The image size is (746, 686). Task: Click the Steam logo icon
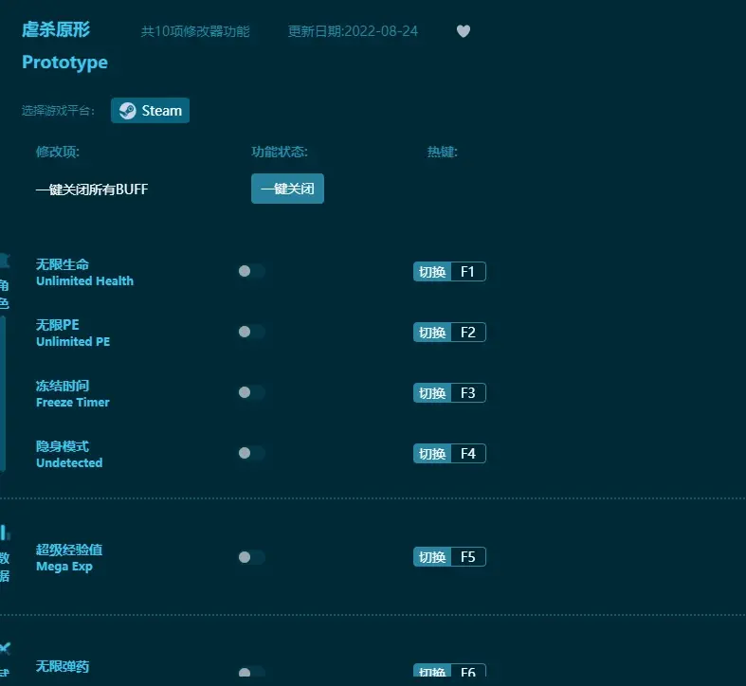128,111
